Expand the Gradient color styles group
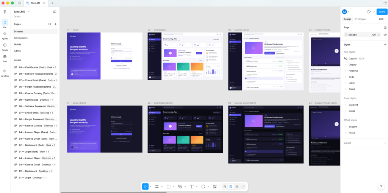The width and height of the screenshot is (388, 193). click(x=353, y=105)
